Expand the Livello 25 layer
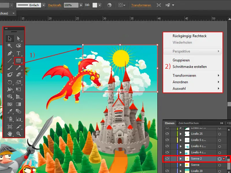Viewport: 231px width, 173px height. click(181, 134)
